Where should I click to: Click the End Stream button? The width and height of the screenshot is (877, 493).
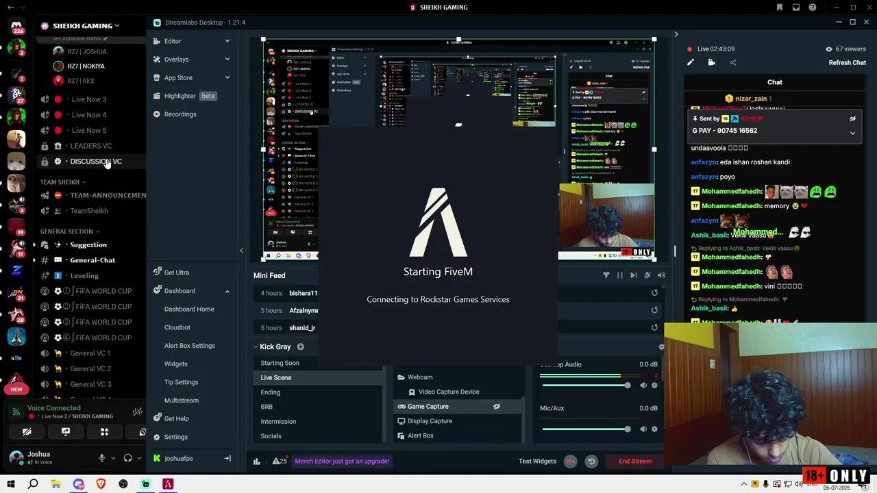tap(635, 462)
